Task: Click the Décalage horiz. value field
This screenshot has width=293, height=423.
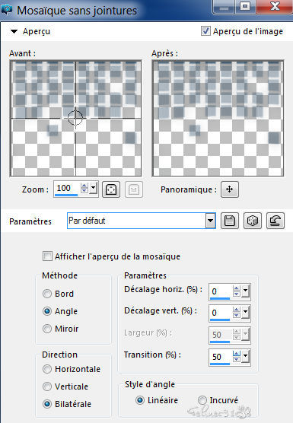Action: (221, 291)
